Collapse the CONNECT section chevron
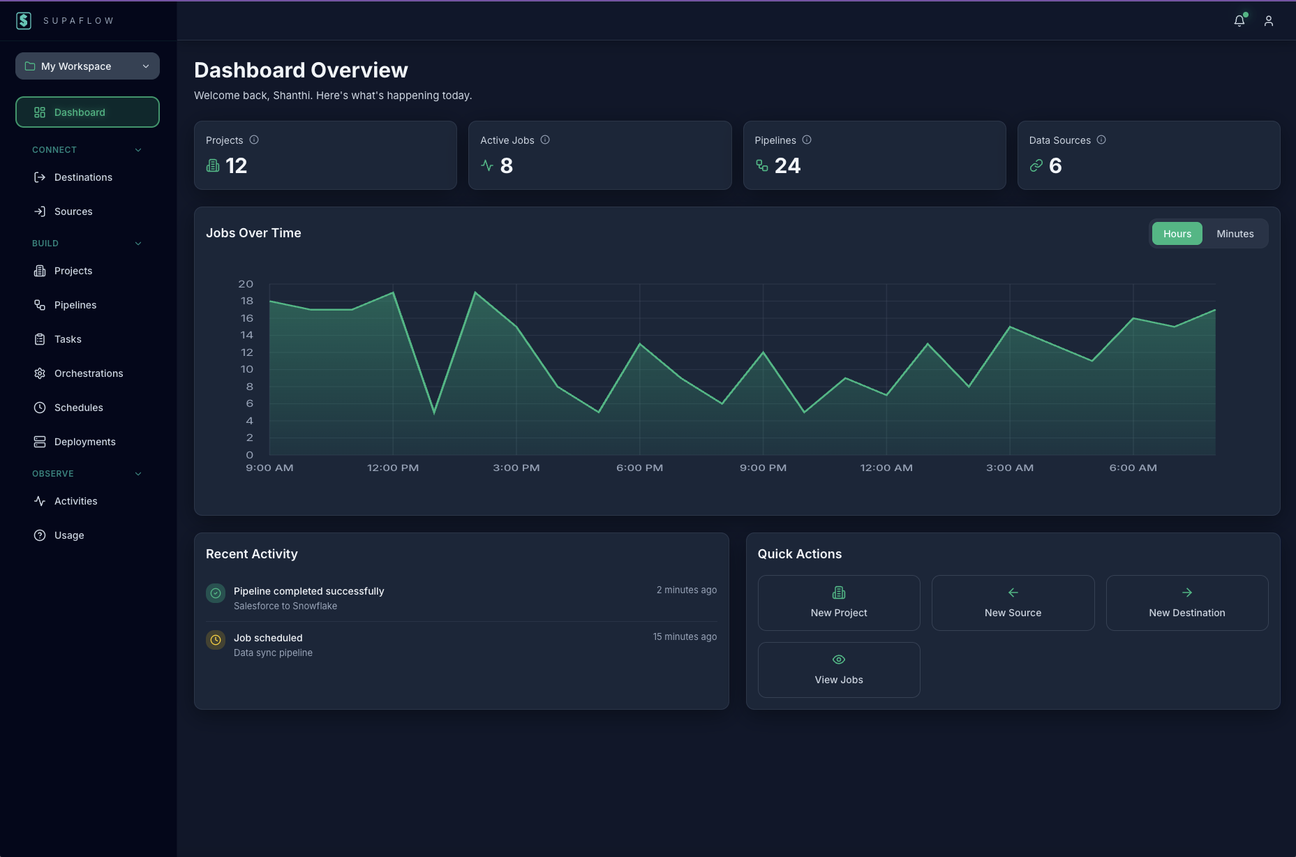 pyautogui.click(x=138, y=150)
